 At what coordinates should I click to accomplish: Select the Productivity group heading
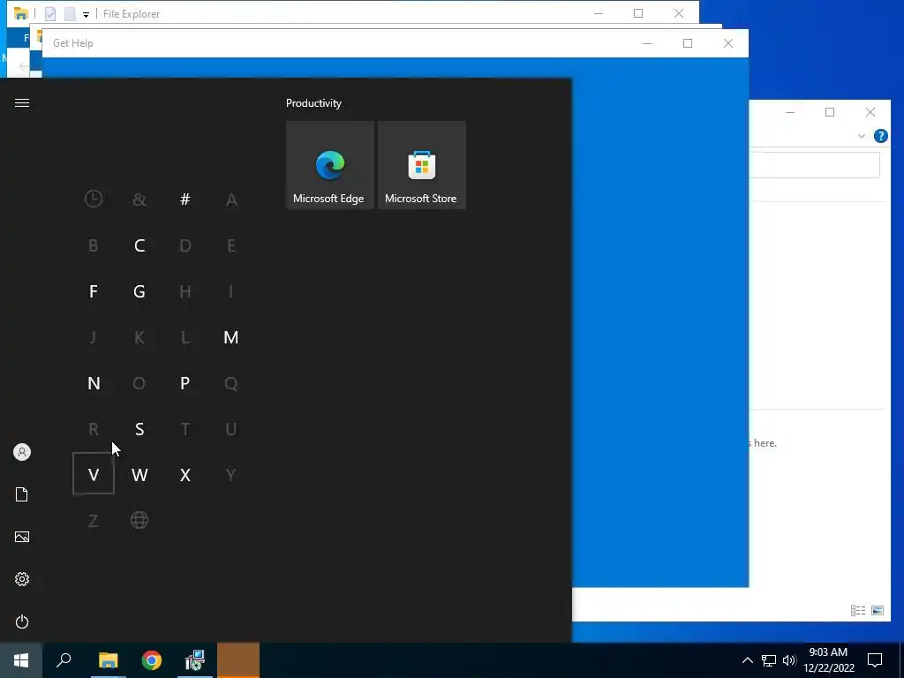tap(313, 103)
